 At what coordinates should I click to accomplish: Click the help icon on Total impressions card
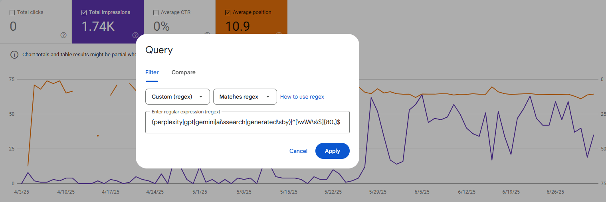tap(135, 35)
